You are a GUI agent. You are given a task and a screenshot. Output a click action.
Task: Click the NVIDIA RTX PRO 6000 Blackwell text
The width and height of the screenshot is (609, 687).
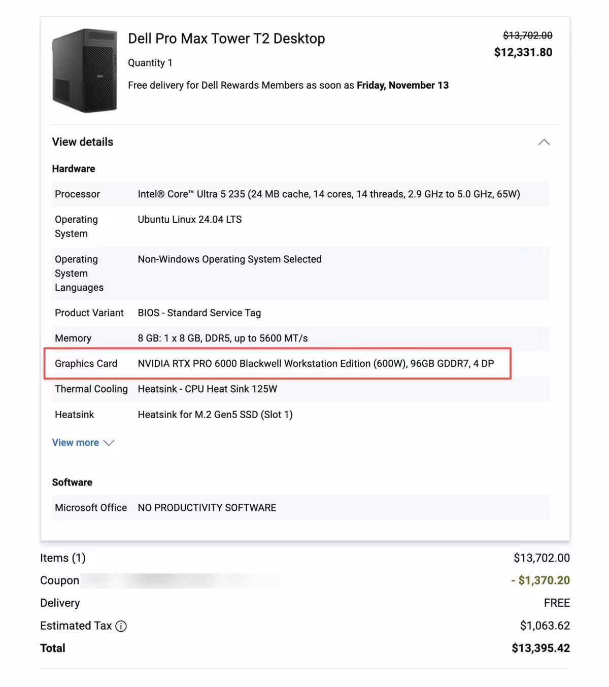click(x=316, y=363)
